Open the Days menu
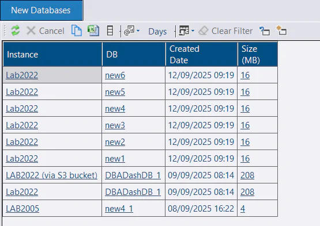 pos(157,32)
